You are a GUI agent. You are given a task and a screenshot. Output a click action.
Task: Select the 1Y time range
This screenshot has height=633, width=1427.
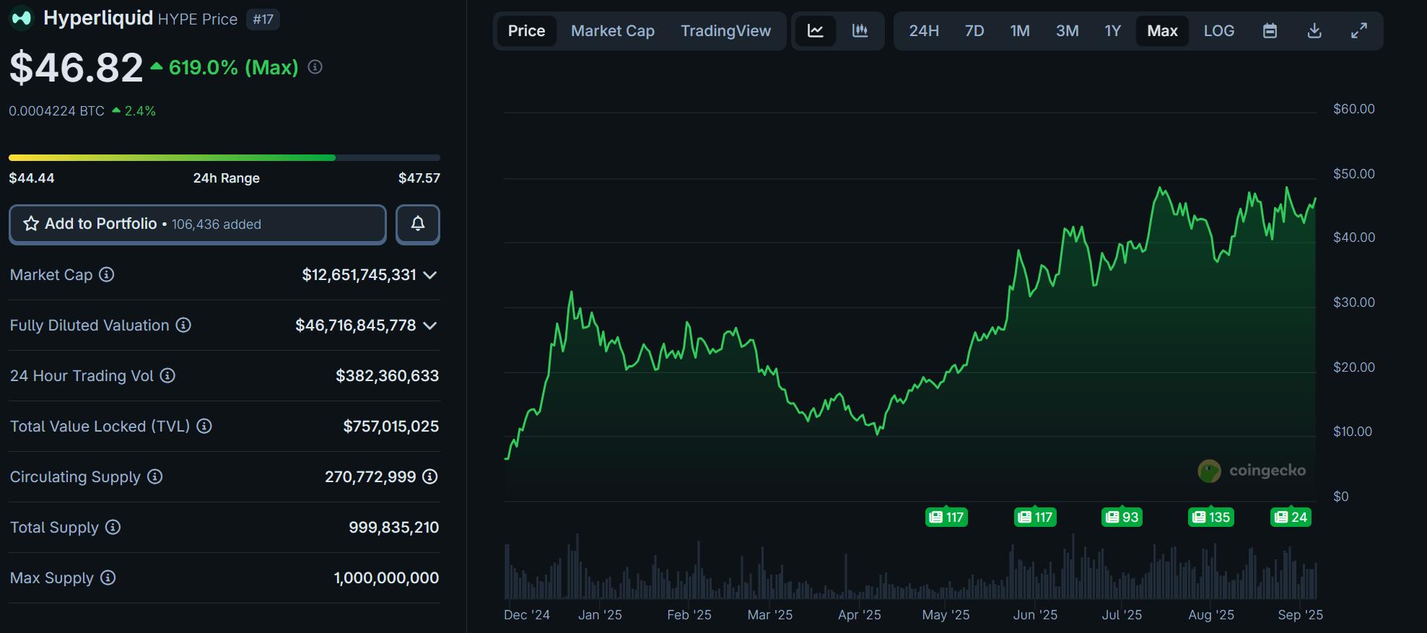(x=1112, y=31)
